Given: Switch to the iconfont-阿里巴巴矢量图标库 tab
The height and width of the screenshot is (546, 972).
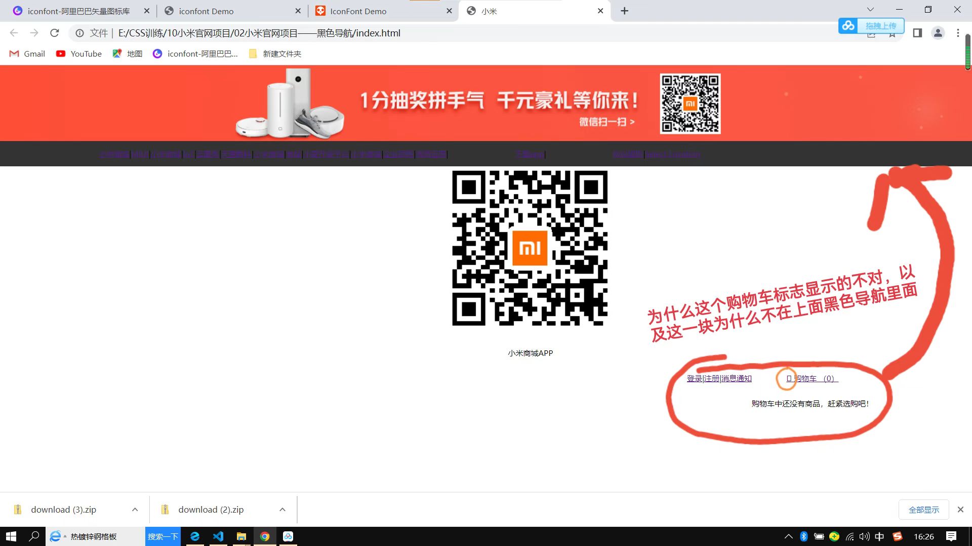Looking at the screenshot, I should pyautogui.click(x=78, y=11).
